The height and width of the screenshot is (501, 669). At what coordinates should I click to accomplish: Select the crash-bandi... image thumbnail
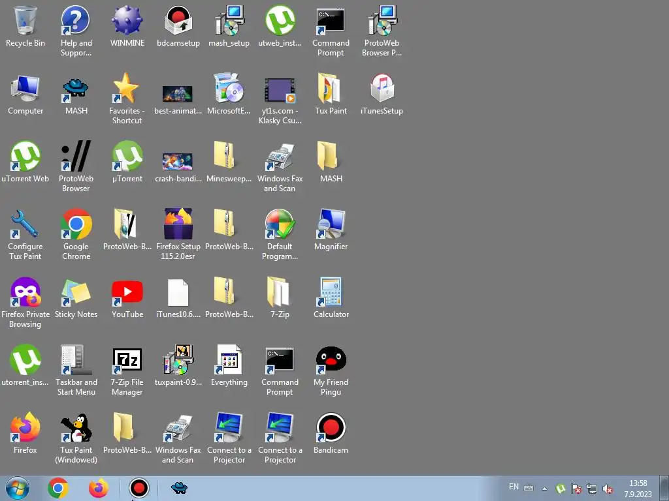[178, 162]
